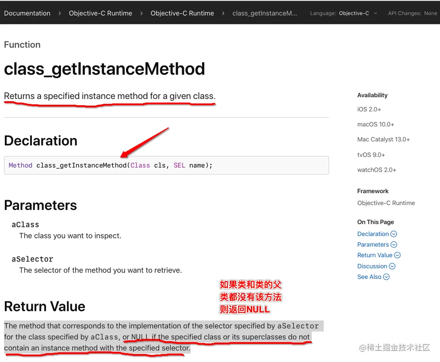Screen dimensions: 440x362
Task: Jump to the Return Value section link
Action: click(375, 255)
